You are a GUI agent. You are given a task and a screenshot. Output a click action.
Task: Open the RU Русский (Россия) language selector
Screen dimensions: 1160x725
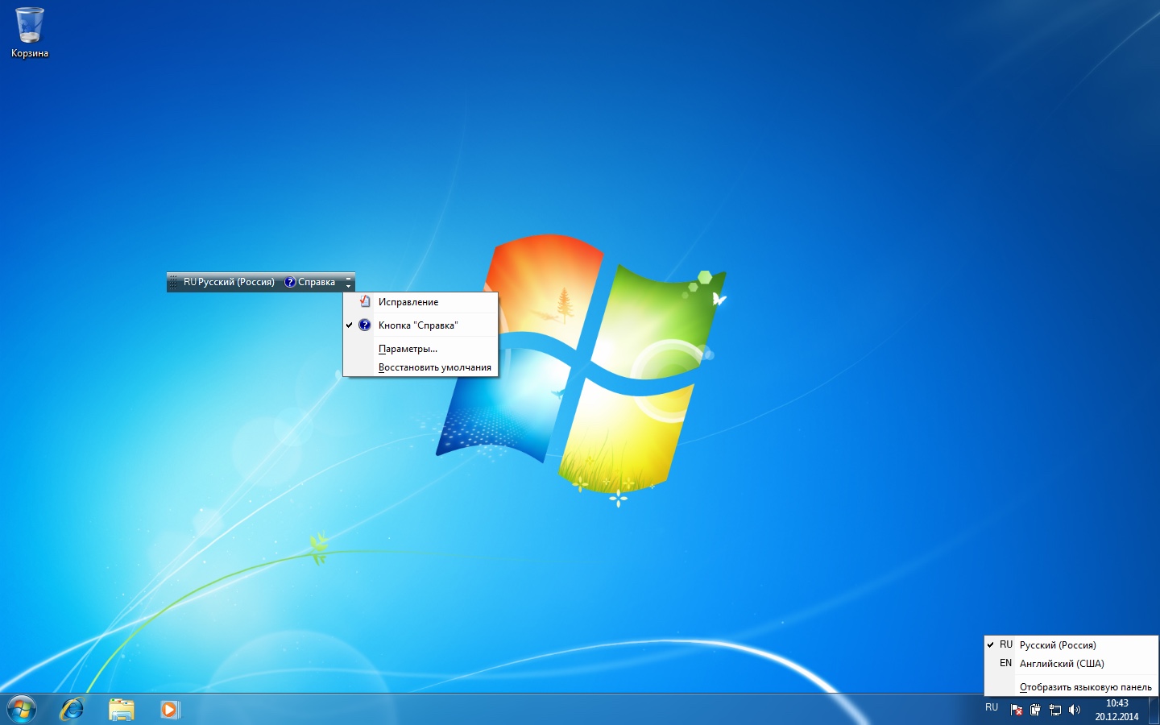[x=229, y=282]
